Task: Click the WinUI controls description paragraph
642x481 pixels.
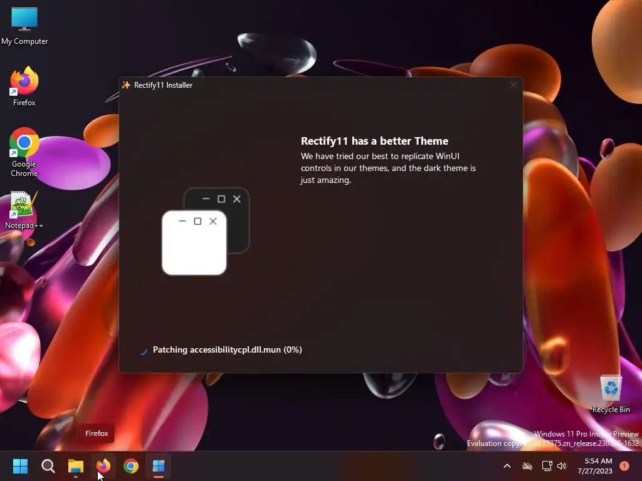Action: (388, 168)
